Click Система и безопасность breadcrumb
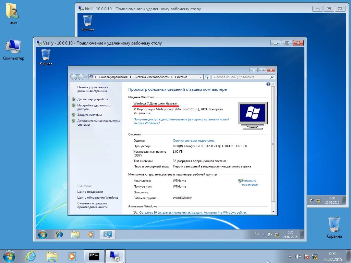This screenshot has height=263, width=351. (151, 77)
